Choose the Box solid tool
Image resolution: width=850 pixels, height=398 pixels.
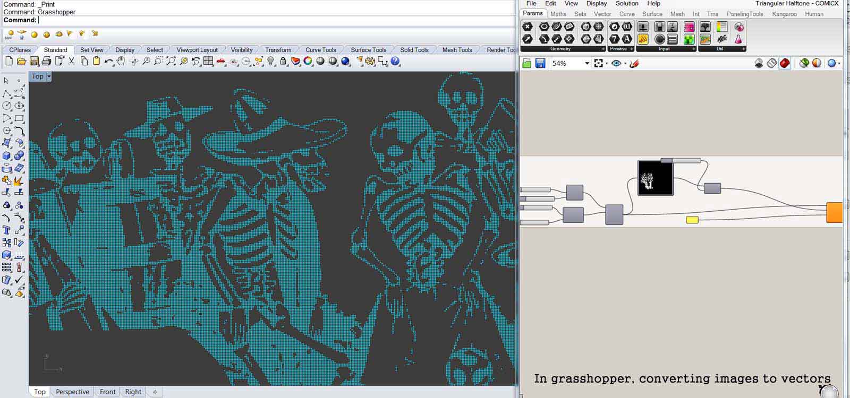(x=7, y=155)
